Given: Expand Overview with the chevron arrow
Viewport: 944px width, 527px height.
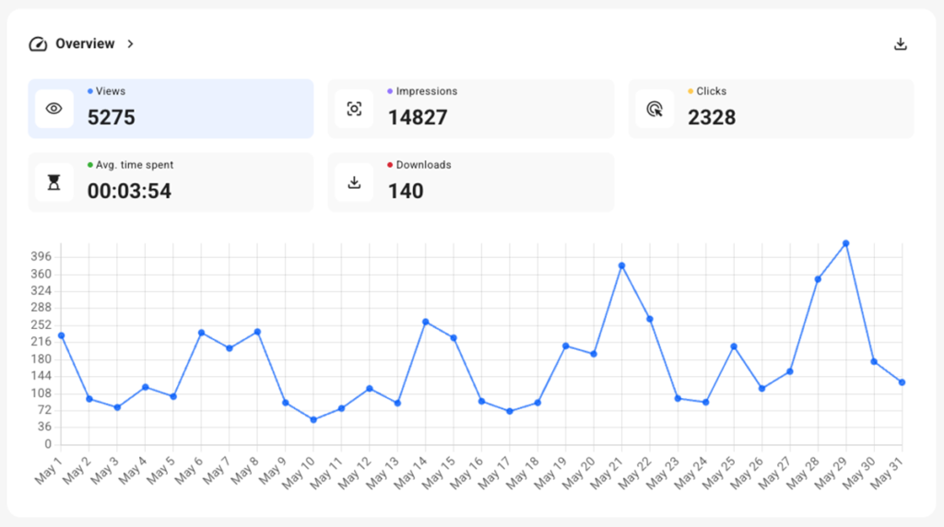Looking at the screenshot, I should (x=130, y=44).
